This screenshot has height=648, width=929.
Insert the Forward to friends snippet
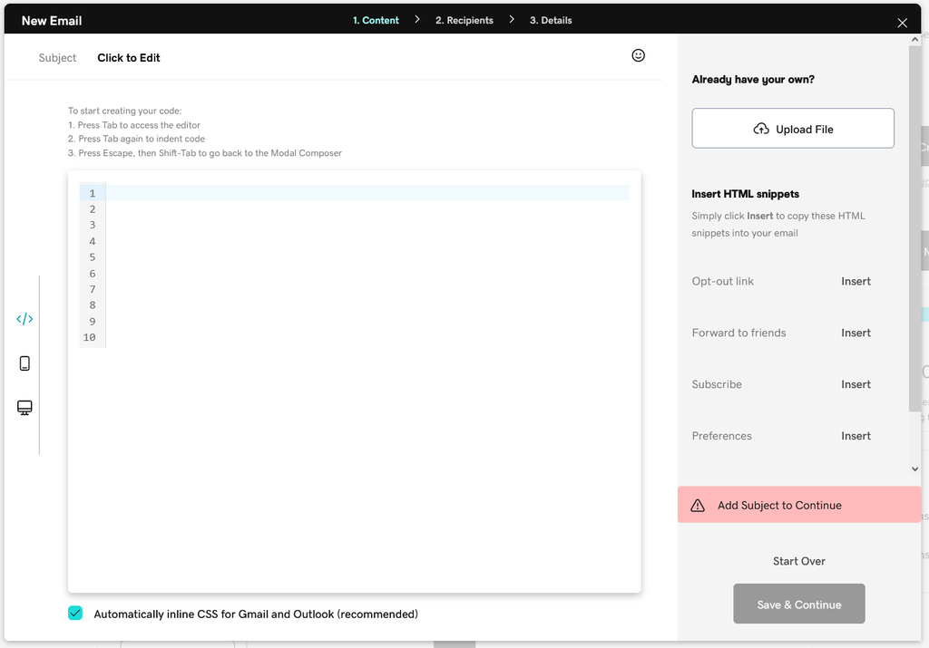[856, 333]
